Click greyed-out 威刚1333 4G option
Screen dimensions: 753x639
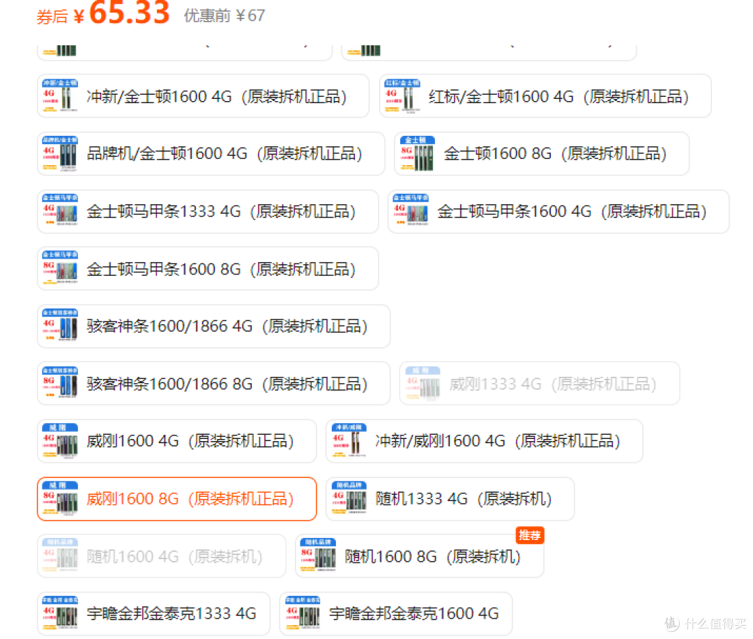(x=539, y=383)
